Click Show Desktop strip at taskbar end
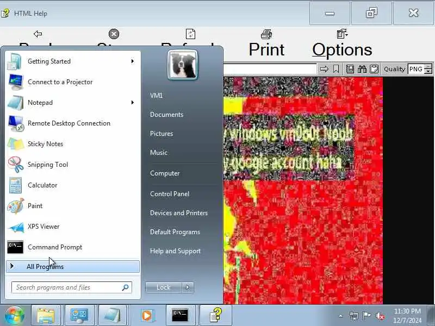 click(x=431, y=316)
